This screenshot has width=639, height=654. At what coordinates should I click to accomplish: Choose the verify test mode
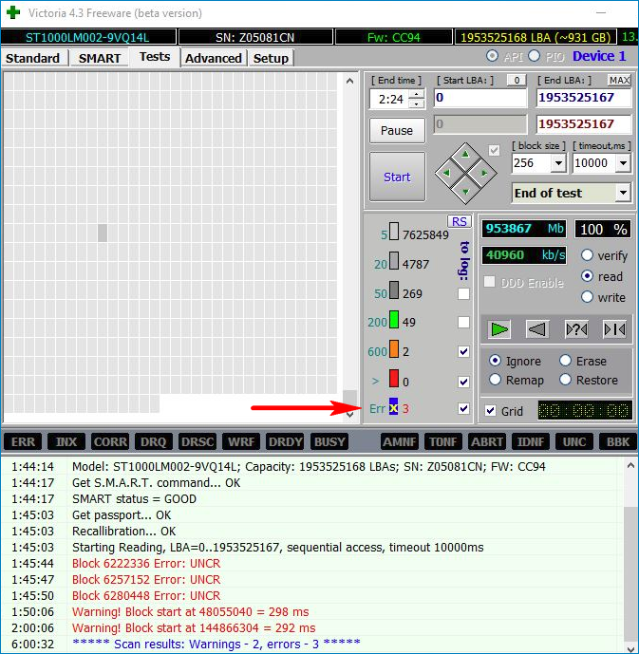click(587, 255)
